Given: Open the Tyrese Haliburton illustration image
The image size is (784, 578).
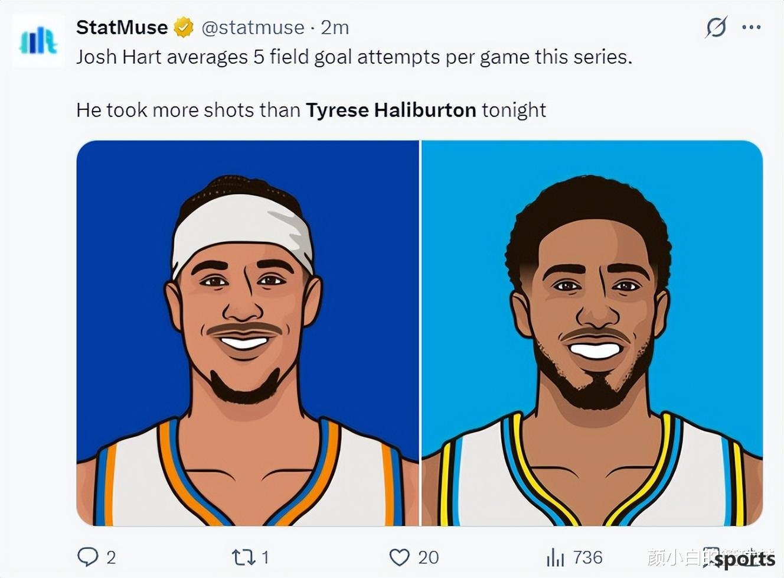Looking at the screenshot, I should point(592,333).
